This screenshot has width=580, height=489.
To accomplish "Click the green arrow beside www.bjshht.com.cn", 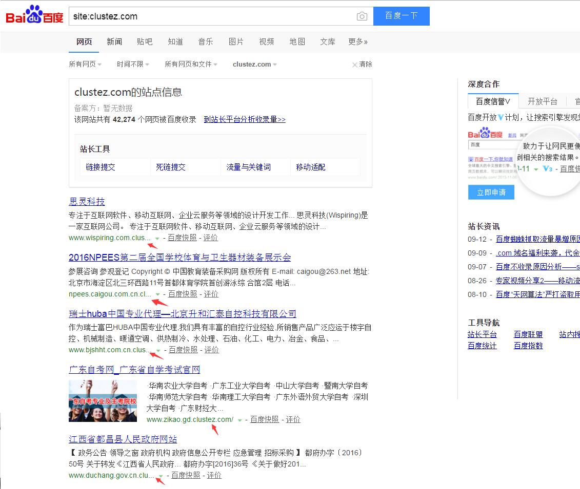I will [x=158, y=350].
